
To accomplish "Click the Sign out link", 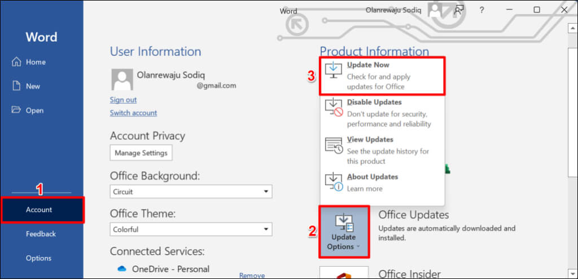I will 123,100.
